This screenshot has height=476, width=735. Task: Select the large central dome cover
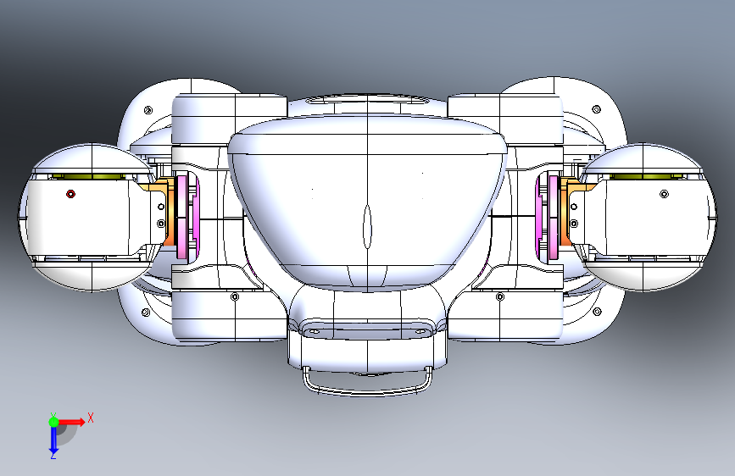tap(368, 202)
